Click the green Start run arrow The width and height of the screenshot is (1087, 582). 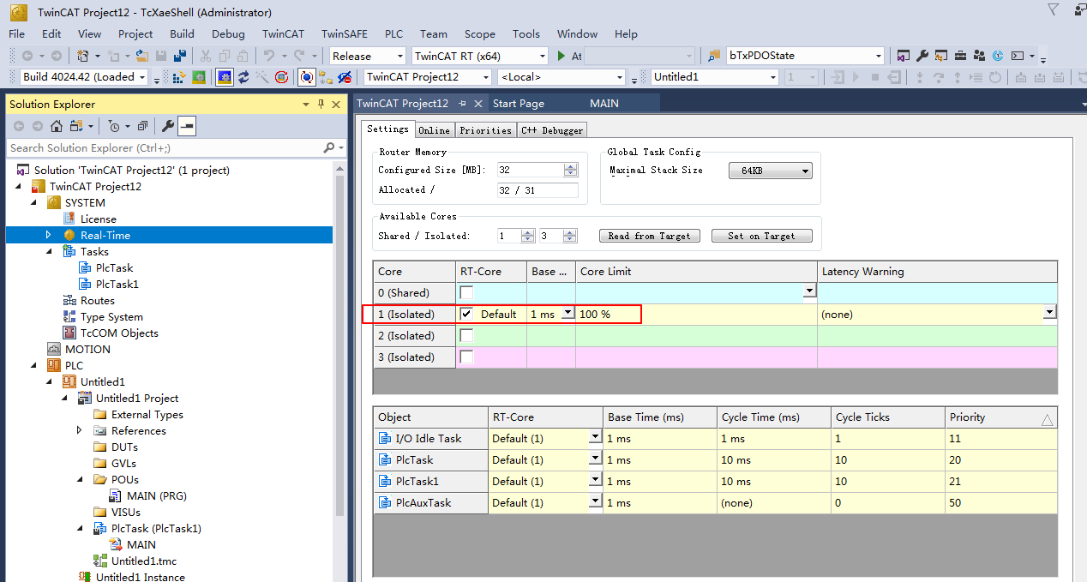[x=562, y=56]
